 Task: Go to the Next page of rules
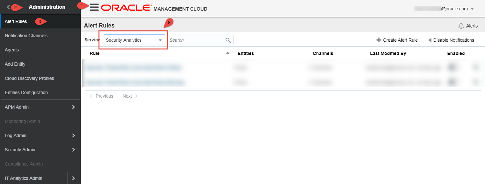click(130, 96)
